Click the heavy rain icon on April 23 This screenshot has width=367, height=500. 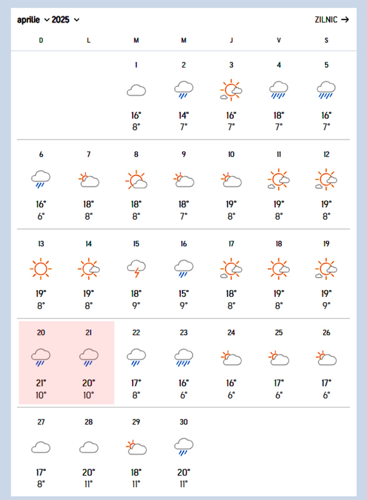pyautogui.click(x=184, y=357)
